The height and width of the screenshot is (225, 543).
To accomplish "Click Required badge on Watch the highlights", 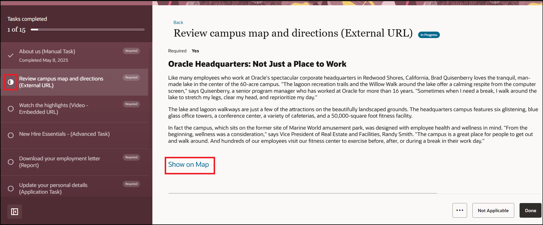I will click(x=131, y=104).
